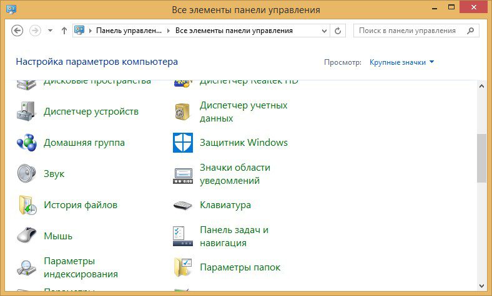The image size is (492, 296).
Task: Click the Forward navigation button
Action: coord(35,31)
